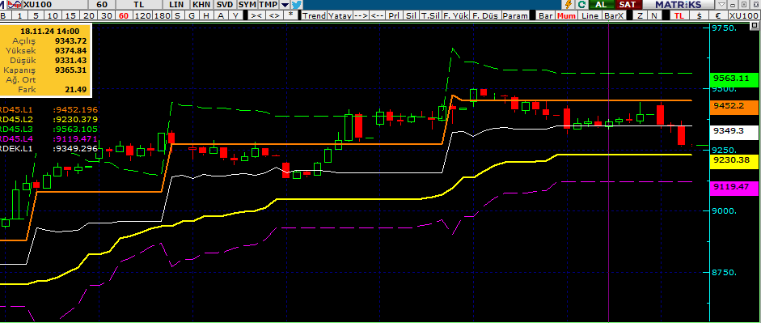761x323 pixels.
Task: Click the XU100 symbol field in the title bar
Action: pyautogui.click(x=55, y=4)
